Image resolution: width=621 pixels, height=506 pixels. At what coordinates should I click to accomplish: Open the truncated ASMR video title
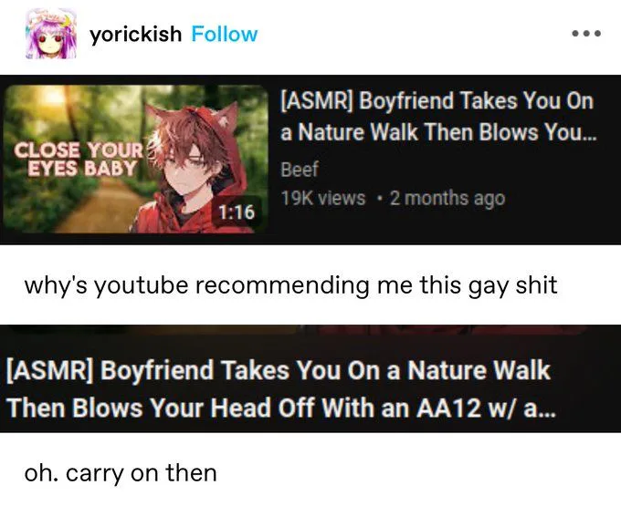click(438, 116)
